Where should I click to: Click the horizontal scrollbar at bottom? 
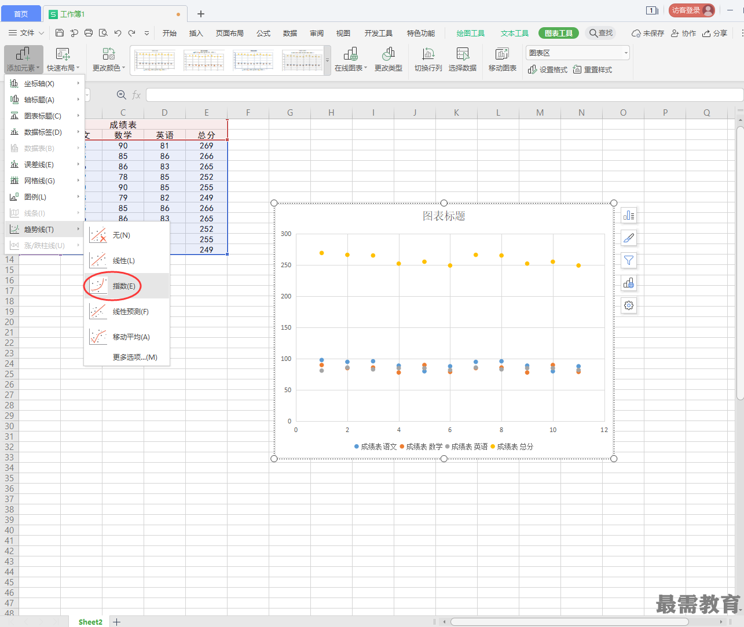[570, 622]
